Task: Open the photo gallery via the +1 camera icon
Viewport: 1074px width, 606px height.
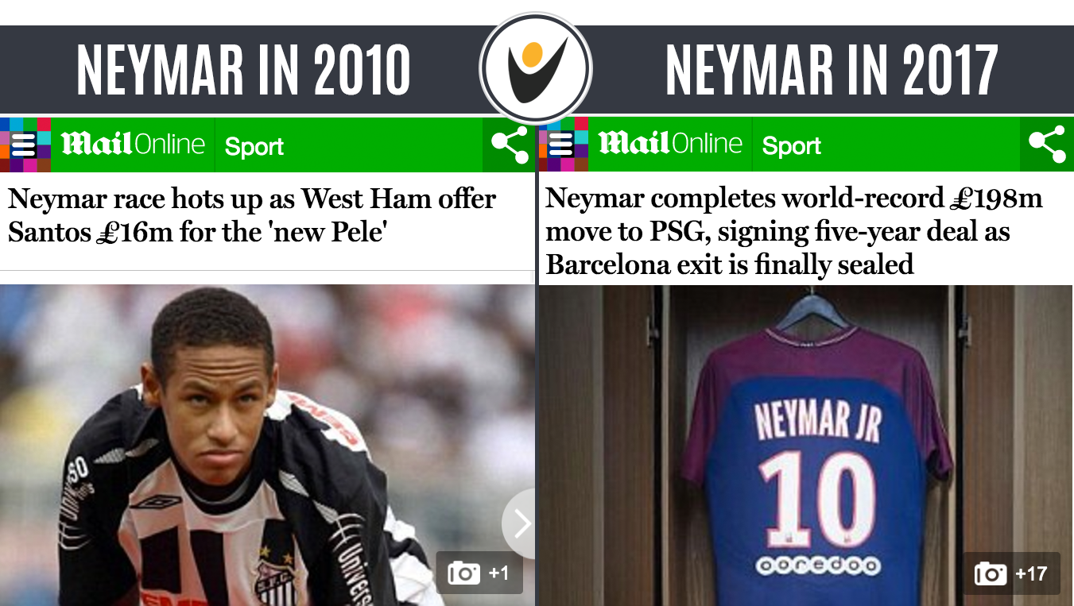Action: click(464, 573)
